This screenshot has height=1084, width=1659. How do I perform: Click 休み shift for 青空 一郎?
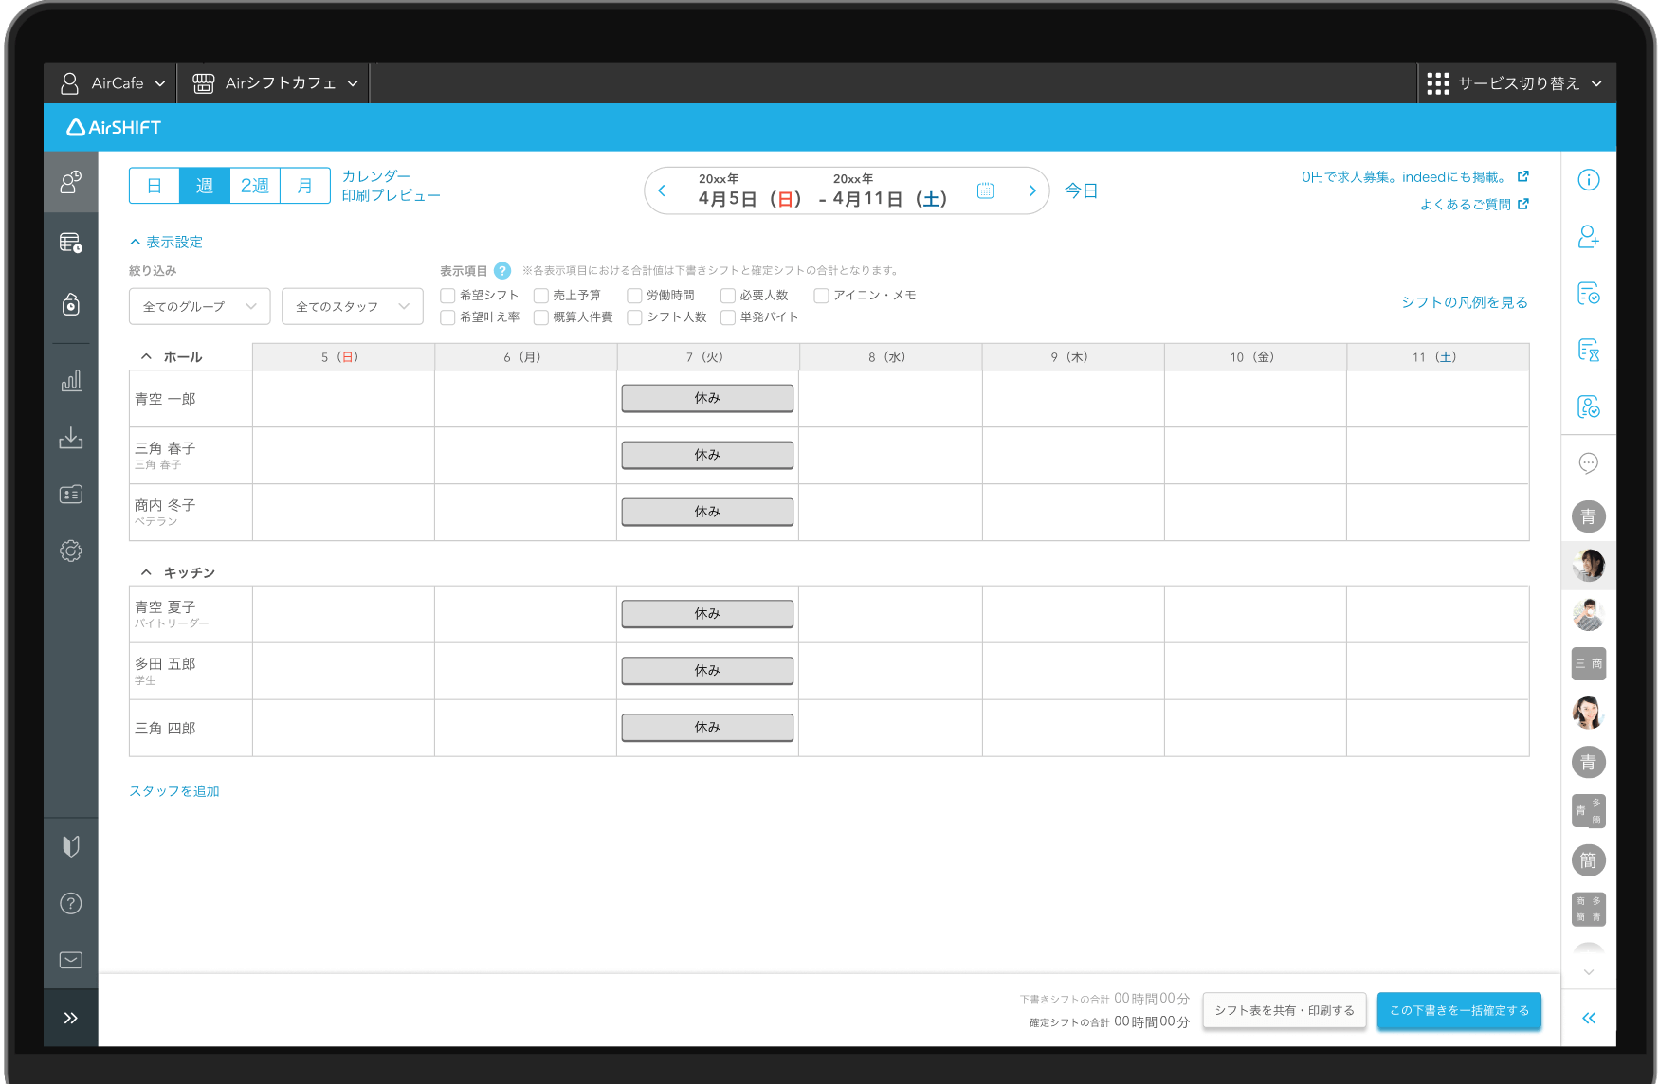point(707,398)
